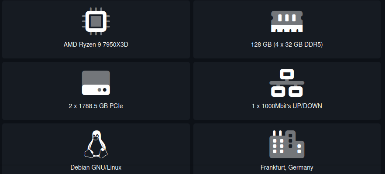Image resolution: width=385 pixels, height=174 pixels.
Task: Select the AMD Ryzen 9 7950X3D text
Action: point(96,44)
